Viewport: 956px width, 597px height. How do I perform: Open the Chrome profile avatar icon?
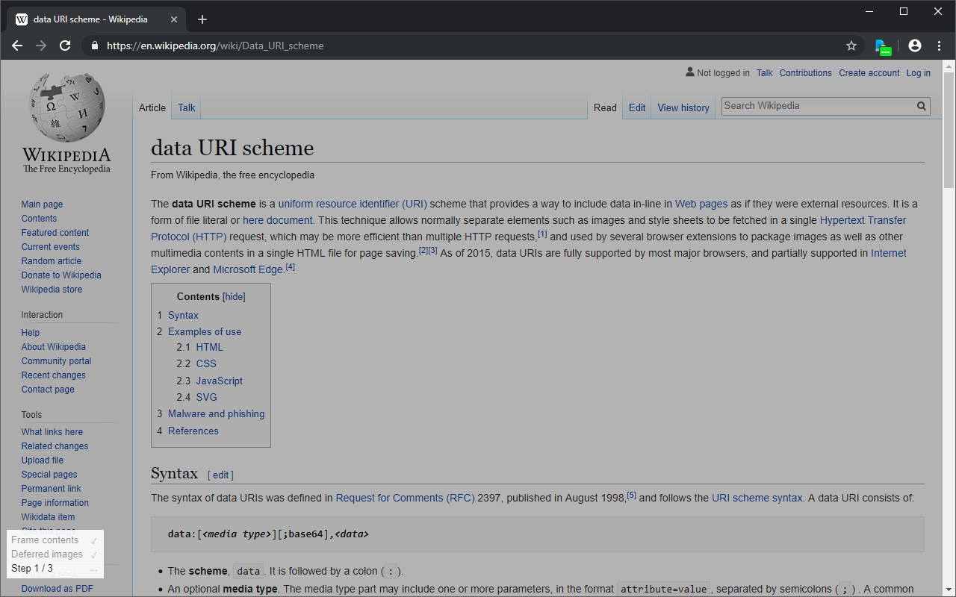tap(915, 46)
